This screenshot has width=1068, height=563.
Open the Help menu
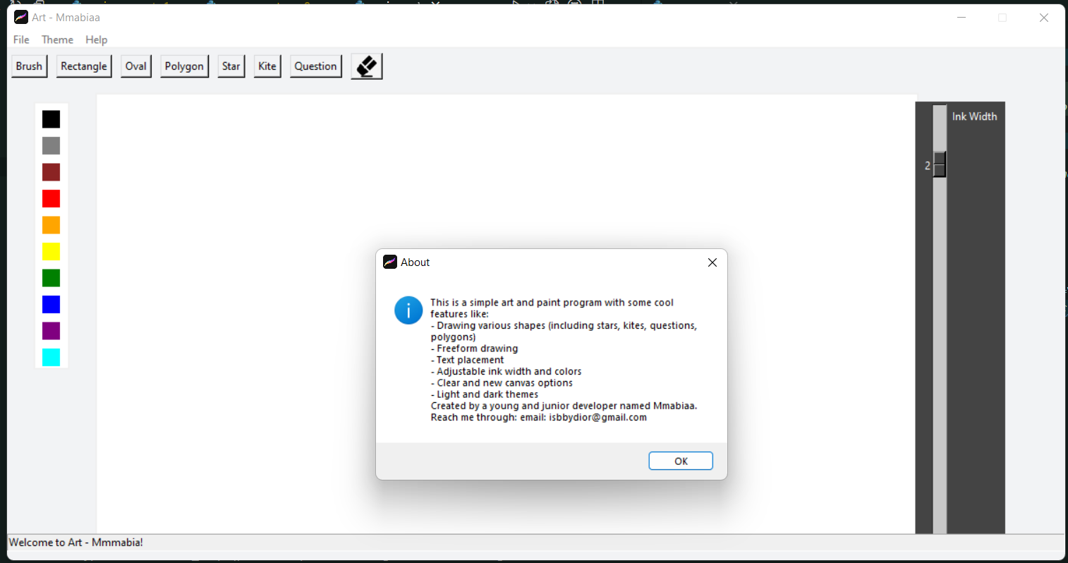pyautogui.click(x=97, y=40)
